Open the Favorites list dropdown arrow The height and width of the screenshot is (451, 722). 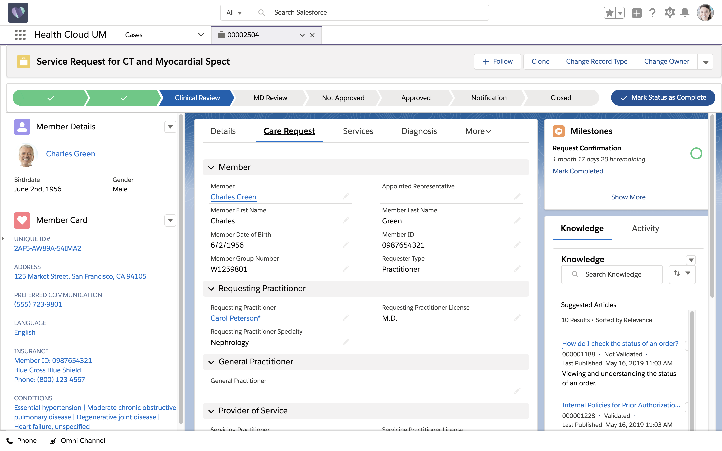click(620, 13)
